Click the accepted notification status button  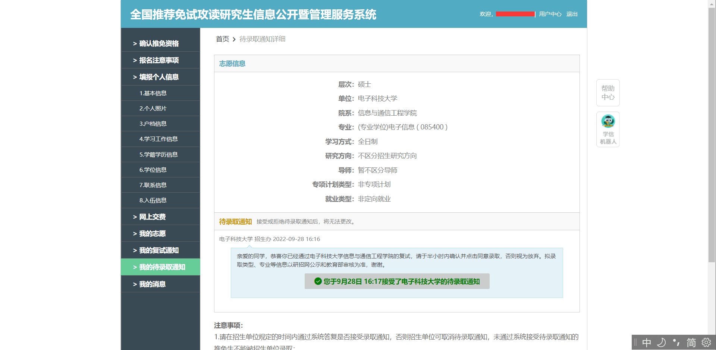397,281
